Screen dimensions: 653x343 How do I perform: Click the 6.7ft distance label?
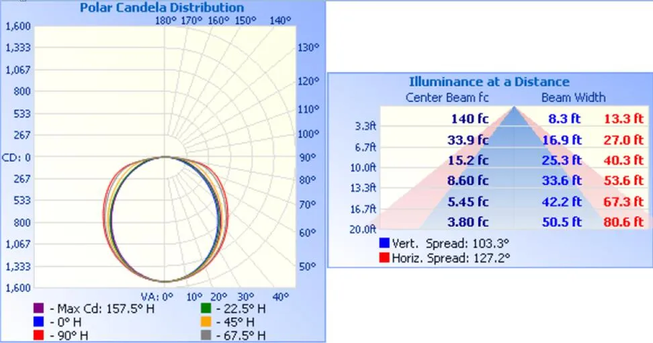pos(365,147)
